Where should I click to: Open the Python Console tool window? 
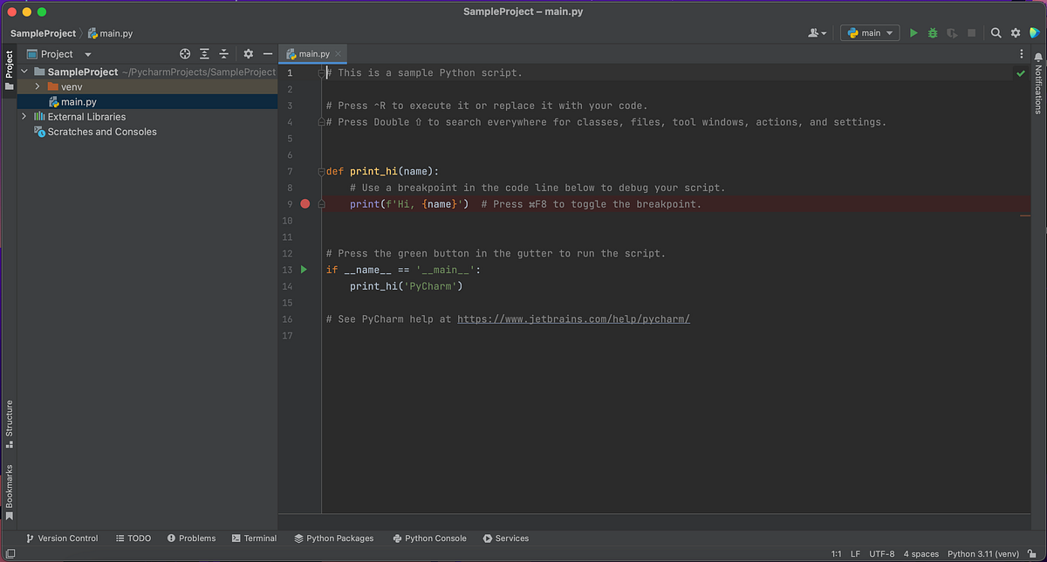point(429,538)
